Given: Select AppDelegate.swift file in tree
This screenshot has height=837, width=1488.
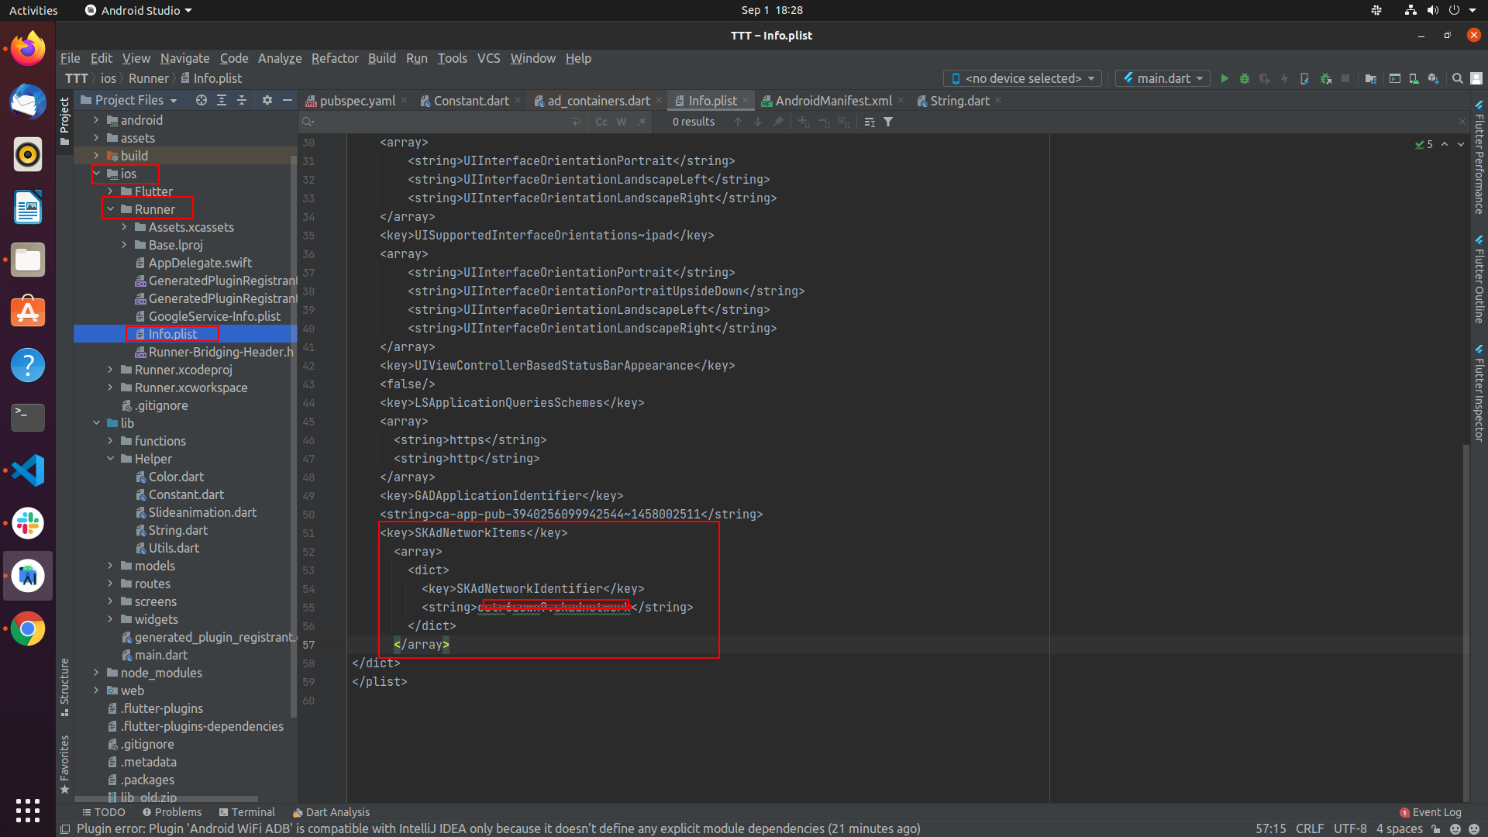Looking at the screenshot, I should click(200, 263).
